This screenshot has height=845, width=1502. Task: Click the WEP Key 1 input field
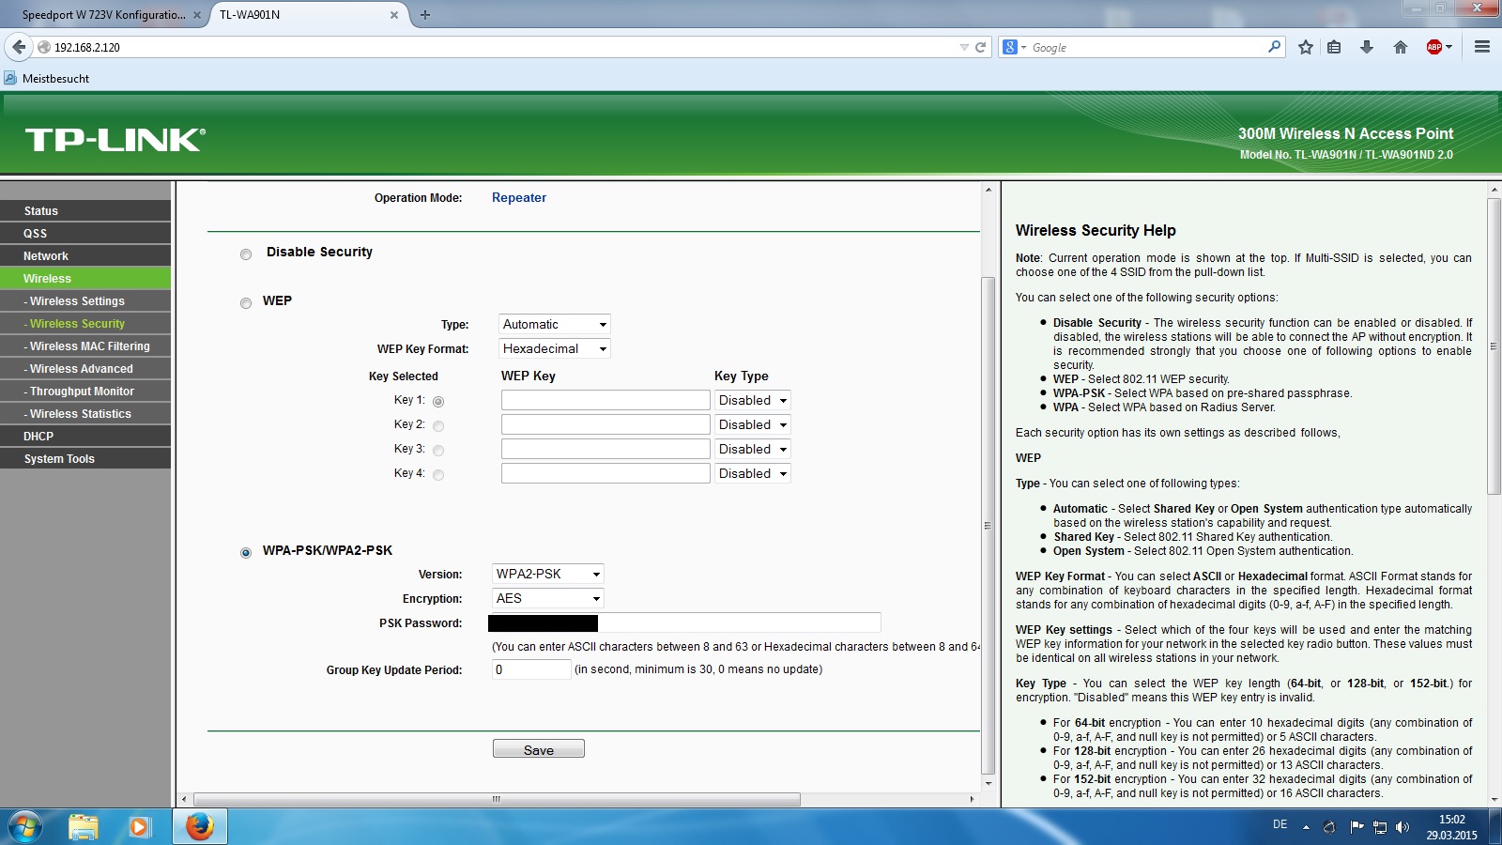coord(605,400)
